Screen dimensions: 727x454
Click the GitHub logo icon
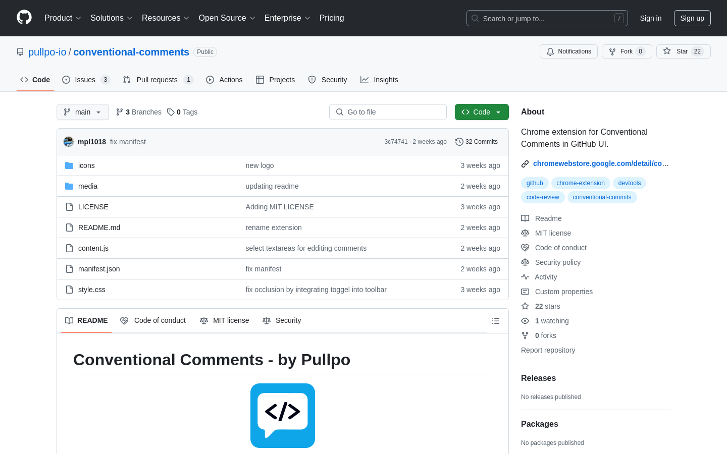pyautogui.click(x=24, y=18)
